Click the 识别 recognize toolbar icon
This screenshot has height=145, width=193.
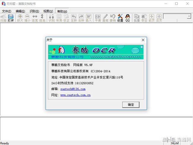coord(51,18)
